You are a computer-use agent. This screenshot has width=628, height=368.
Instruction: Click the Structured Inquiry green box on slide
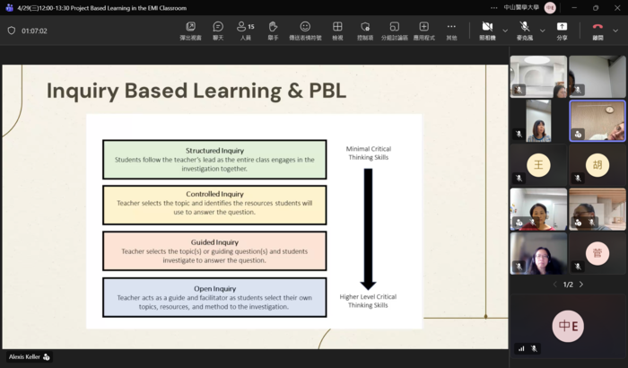coord(214,160)
